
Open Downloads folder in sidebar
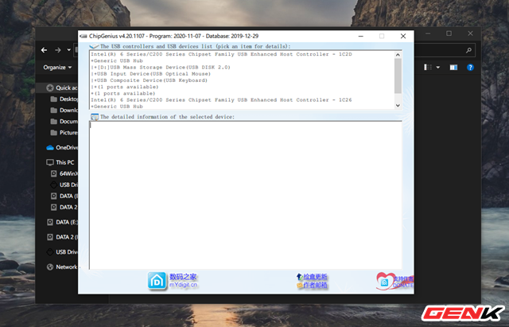pos(64,111)
